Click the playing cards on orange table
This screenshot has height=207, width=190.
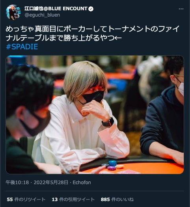[x=128, y=172]
